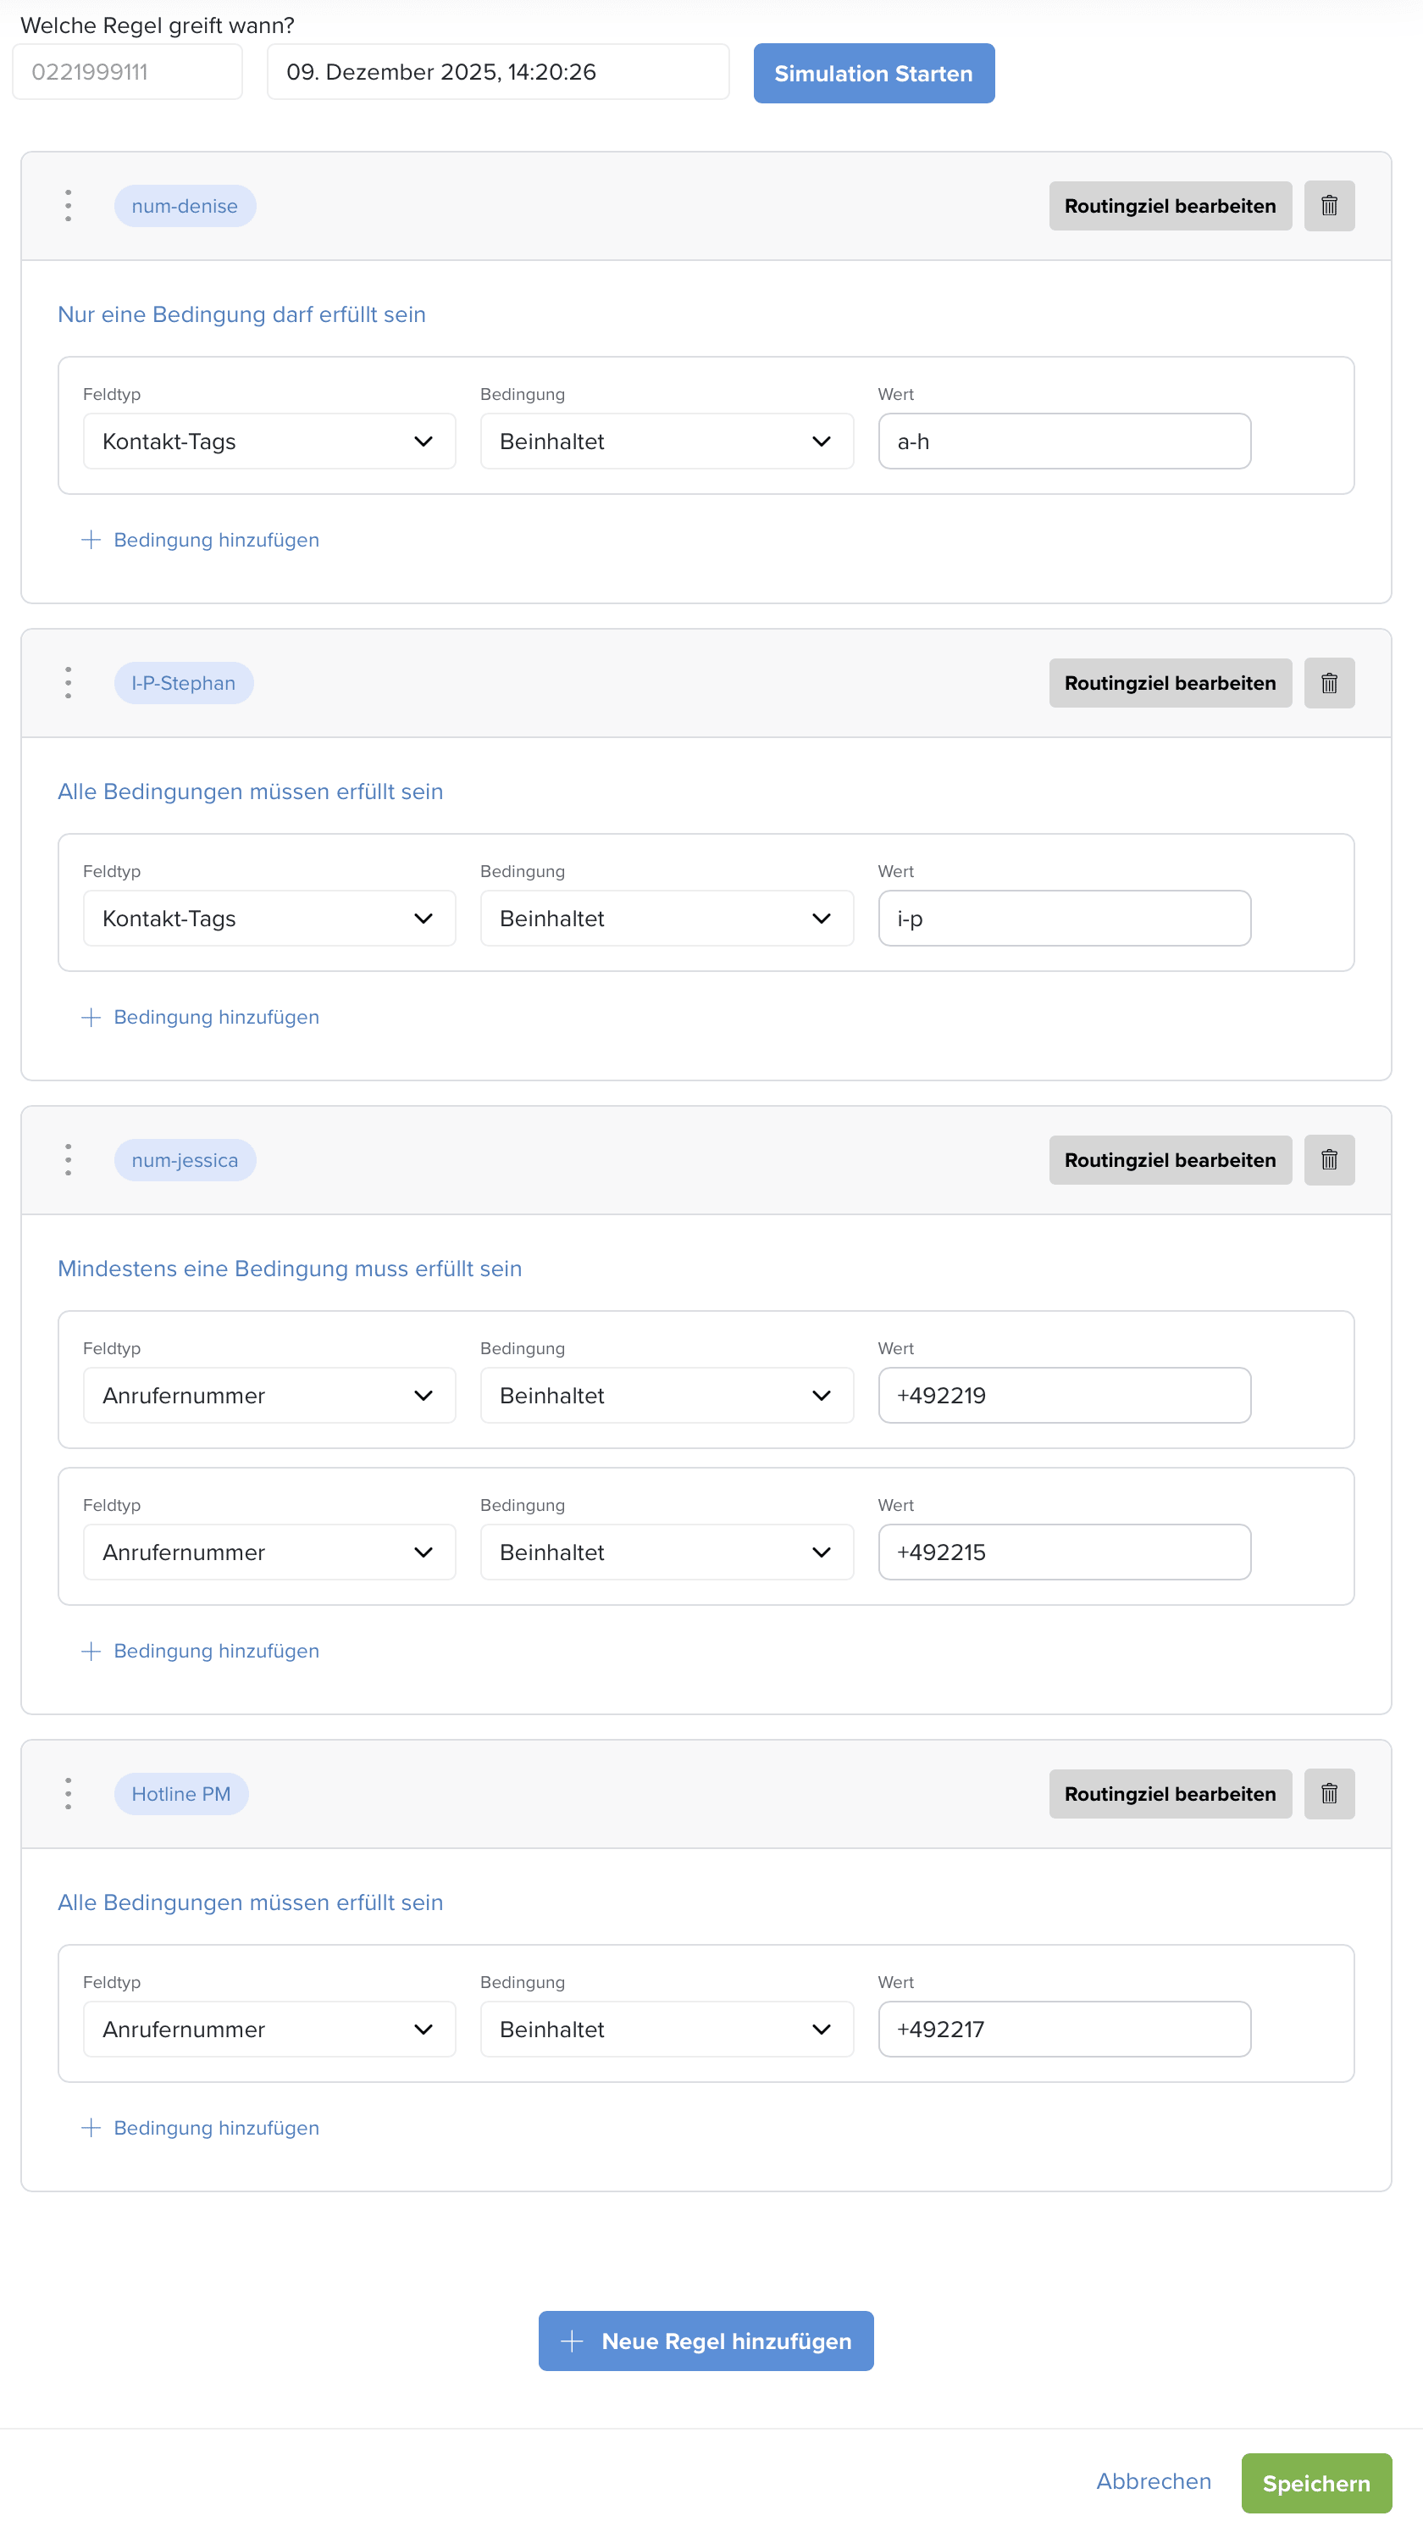1423x2527 pixels.
Task: Expand Feldtyp dropdown in Hotline PM rule
Action: coord(269,2029)
